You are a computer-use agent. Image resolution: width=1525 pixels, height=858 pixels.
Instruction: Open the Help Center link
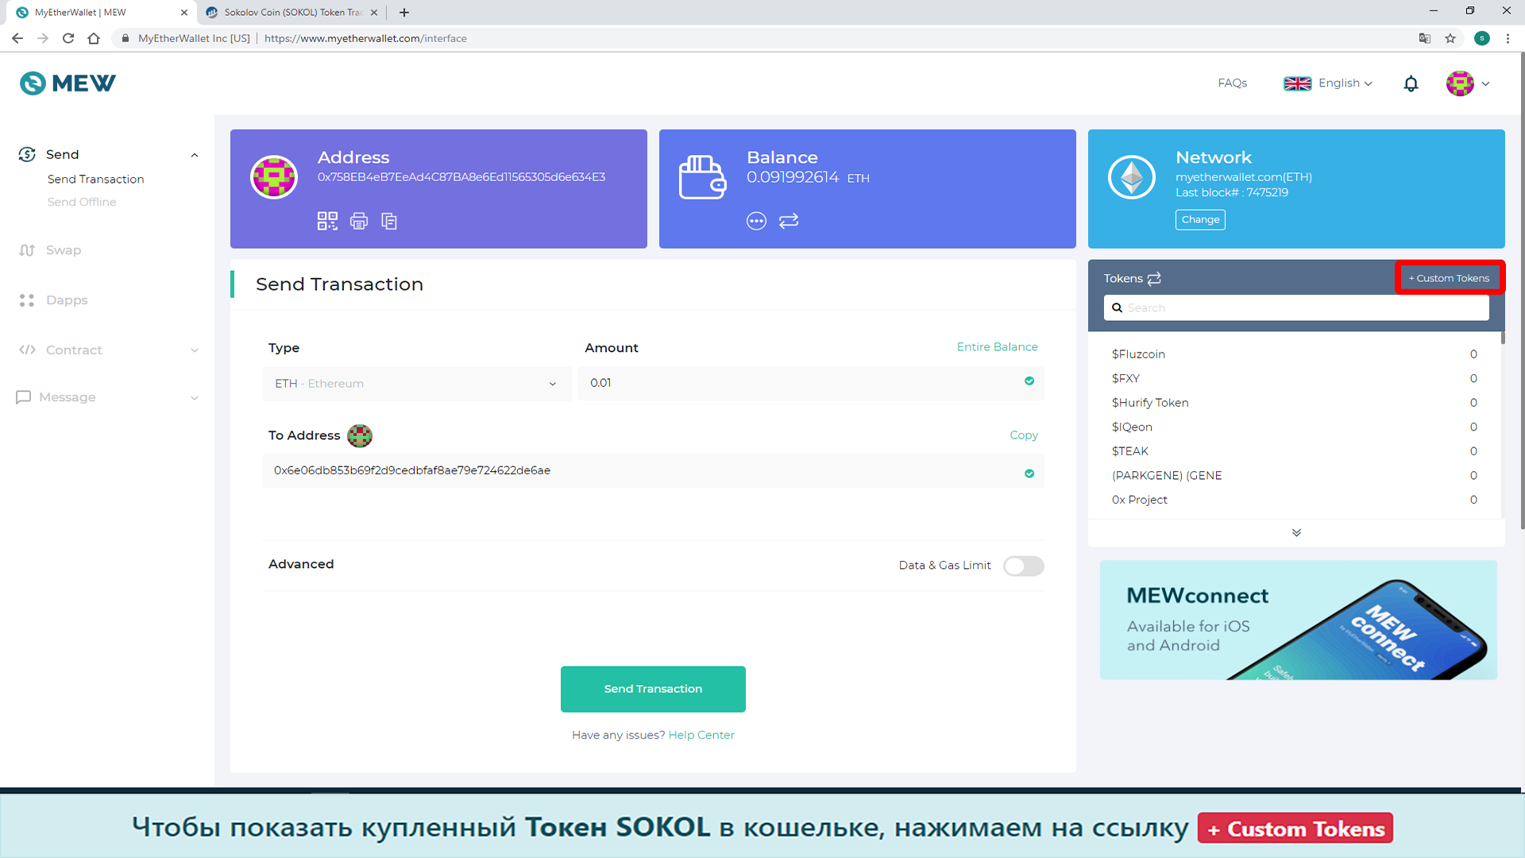click(701, 735)
